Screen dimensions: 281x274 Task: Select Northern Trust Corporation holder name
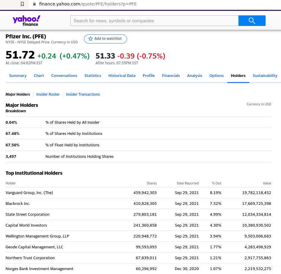click(x=30, y=258)
